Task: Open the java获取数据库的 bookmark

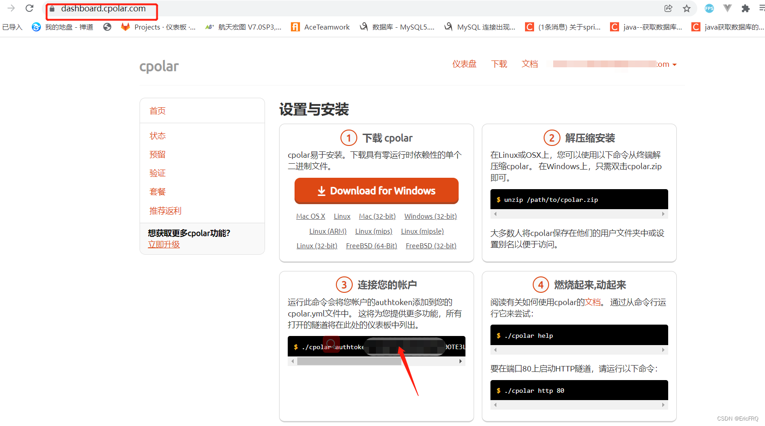Action: (x=728, y=27)
